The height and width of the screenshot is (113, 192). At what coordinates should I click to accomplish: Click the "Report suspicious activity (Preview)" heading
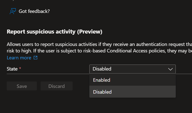[54, 32]
